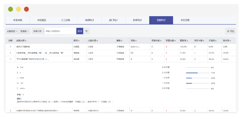
Task: Open the 试题类型 dropdown filter
Action: coord(12,31)
